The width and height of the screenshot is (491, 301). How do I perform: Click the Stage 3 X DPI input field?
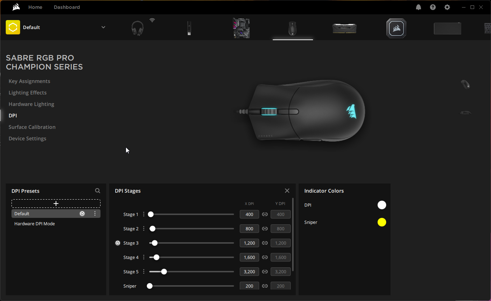pos(249,243)
